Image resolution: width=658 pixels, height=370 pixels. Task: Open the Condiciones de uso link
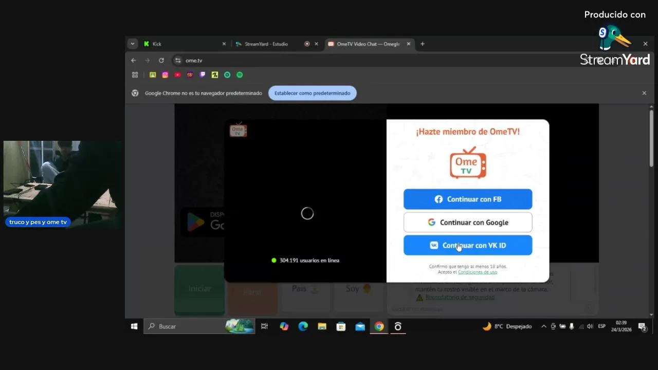pyautogui.click(x=478, y=272)
